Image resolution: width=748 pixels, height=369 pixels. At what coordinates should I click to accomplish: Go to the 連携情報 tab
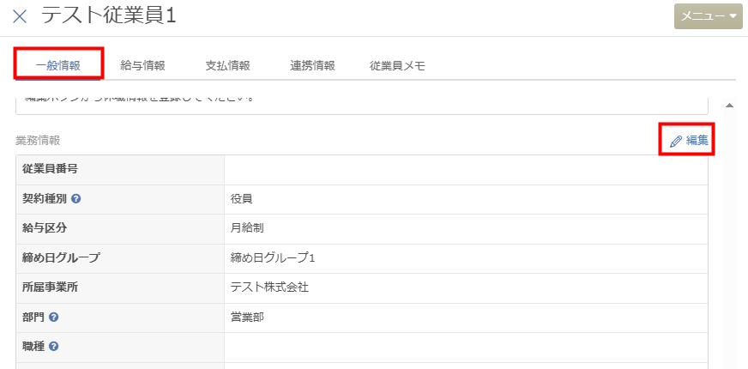click(x=312, y=66)
